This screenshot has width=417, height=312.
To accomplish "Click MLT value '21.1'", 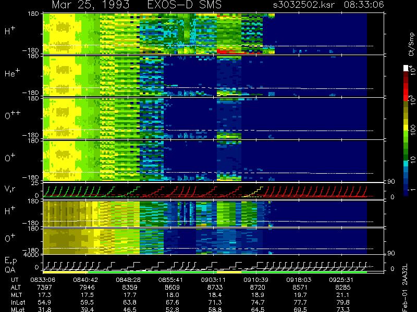I will pyautogui.click(x=343, y=295).
